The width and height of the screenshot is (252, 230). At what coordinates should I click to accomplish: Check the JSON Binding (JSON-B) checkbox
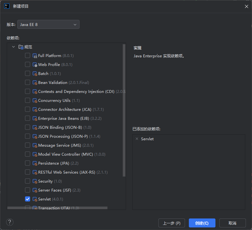coord(28,127)
